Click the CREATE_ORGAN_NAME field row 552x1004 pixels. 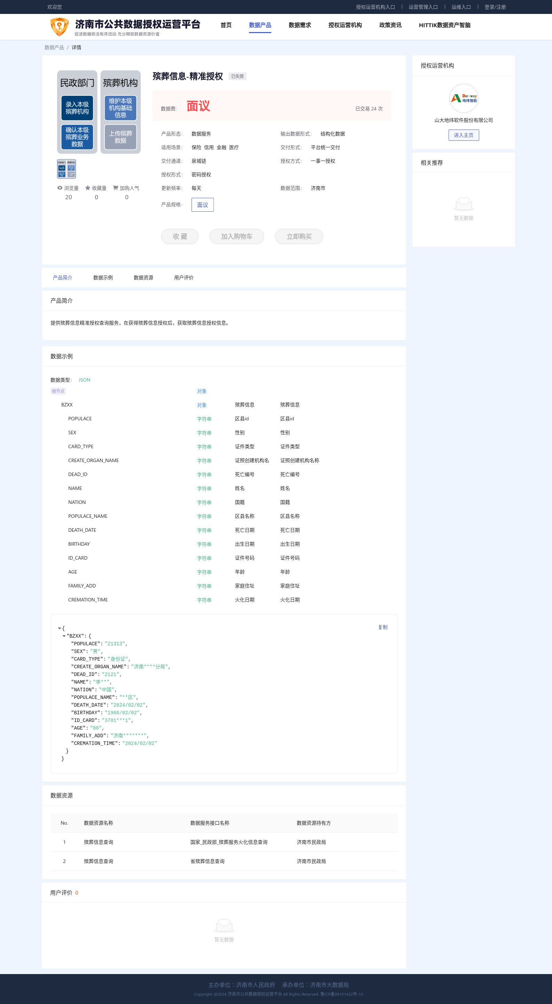(x=224, y=461)
